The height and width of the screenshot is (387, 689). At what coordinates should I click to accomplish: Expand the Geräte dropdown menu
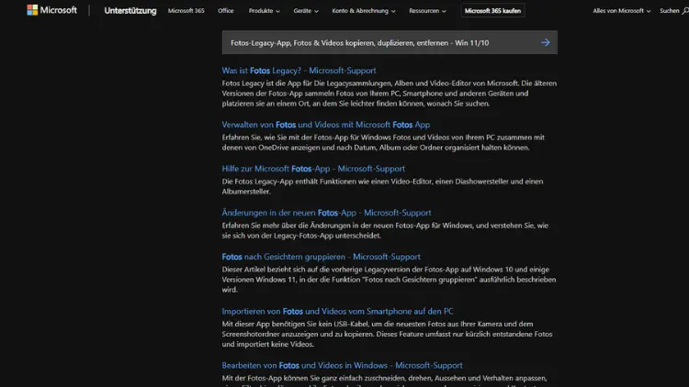click(306, 10)
